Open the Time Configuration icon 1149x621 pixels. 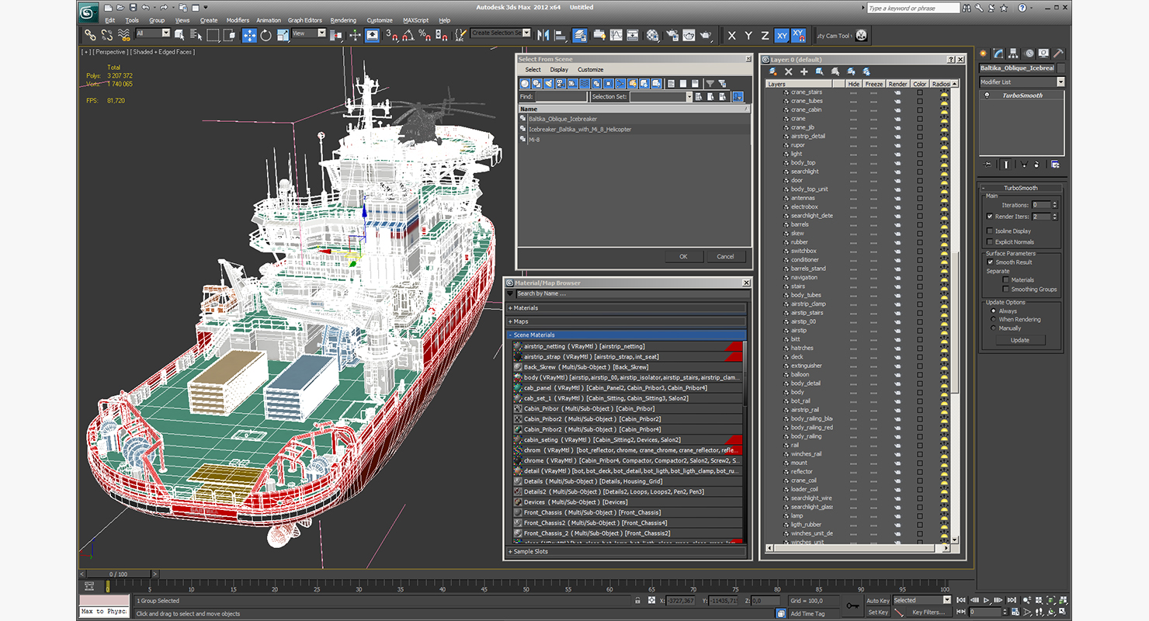click(x=1015, y=612)
